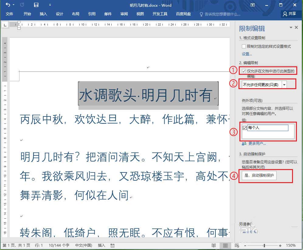Open the Customize Quick Access Toolbar arrow

point(50,5)
